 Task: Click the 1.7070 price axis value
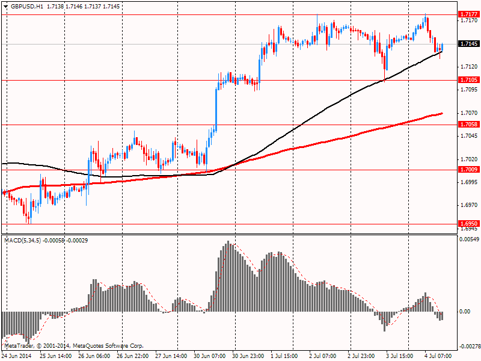point(469,113)
